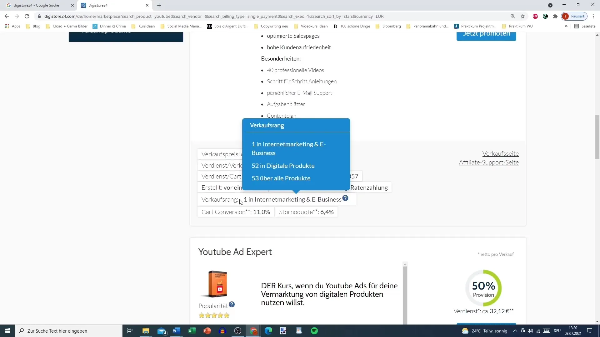Click the zoom magnifier icon in address bar
Image resolution: width=600 pixels, height=337 pixels.
[x=512, y=16]
